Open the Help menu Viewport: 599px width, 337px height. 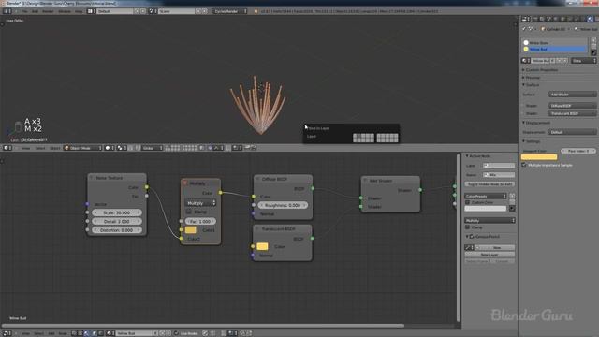click(x=79, y=11)
